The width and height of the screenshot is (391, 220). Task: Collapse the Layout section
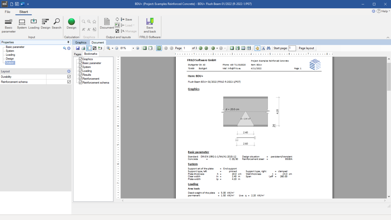[69, 71]
